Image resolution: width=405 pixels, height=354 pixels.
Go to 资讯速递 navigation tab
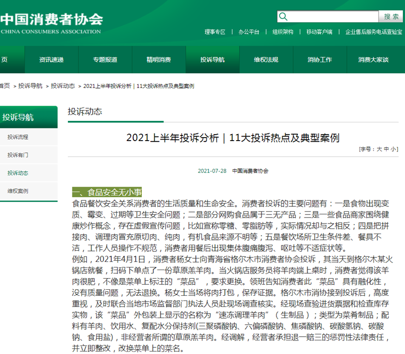[52, 60]
